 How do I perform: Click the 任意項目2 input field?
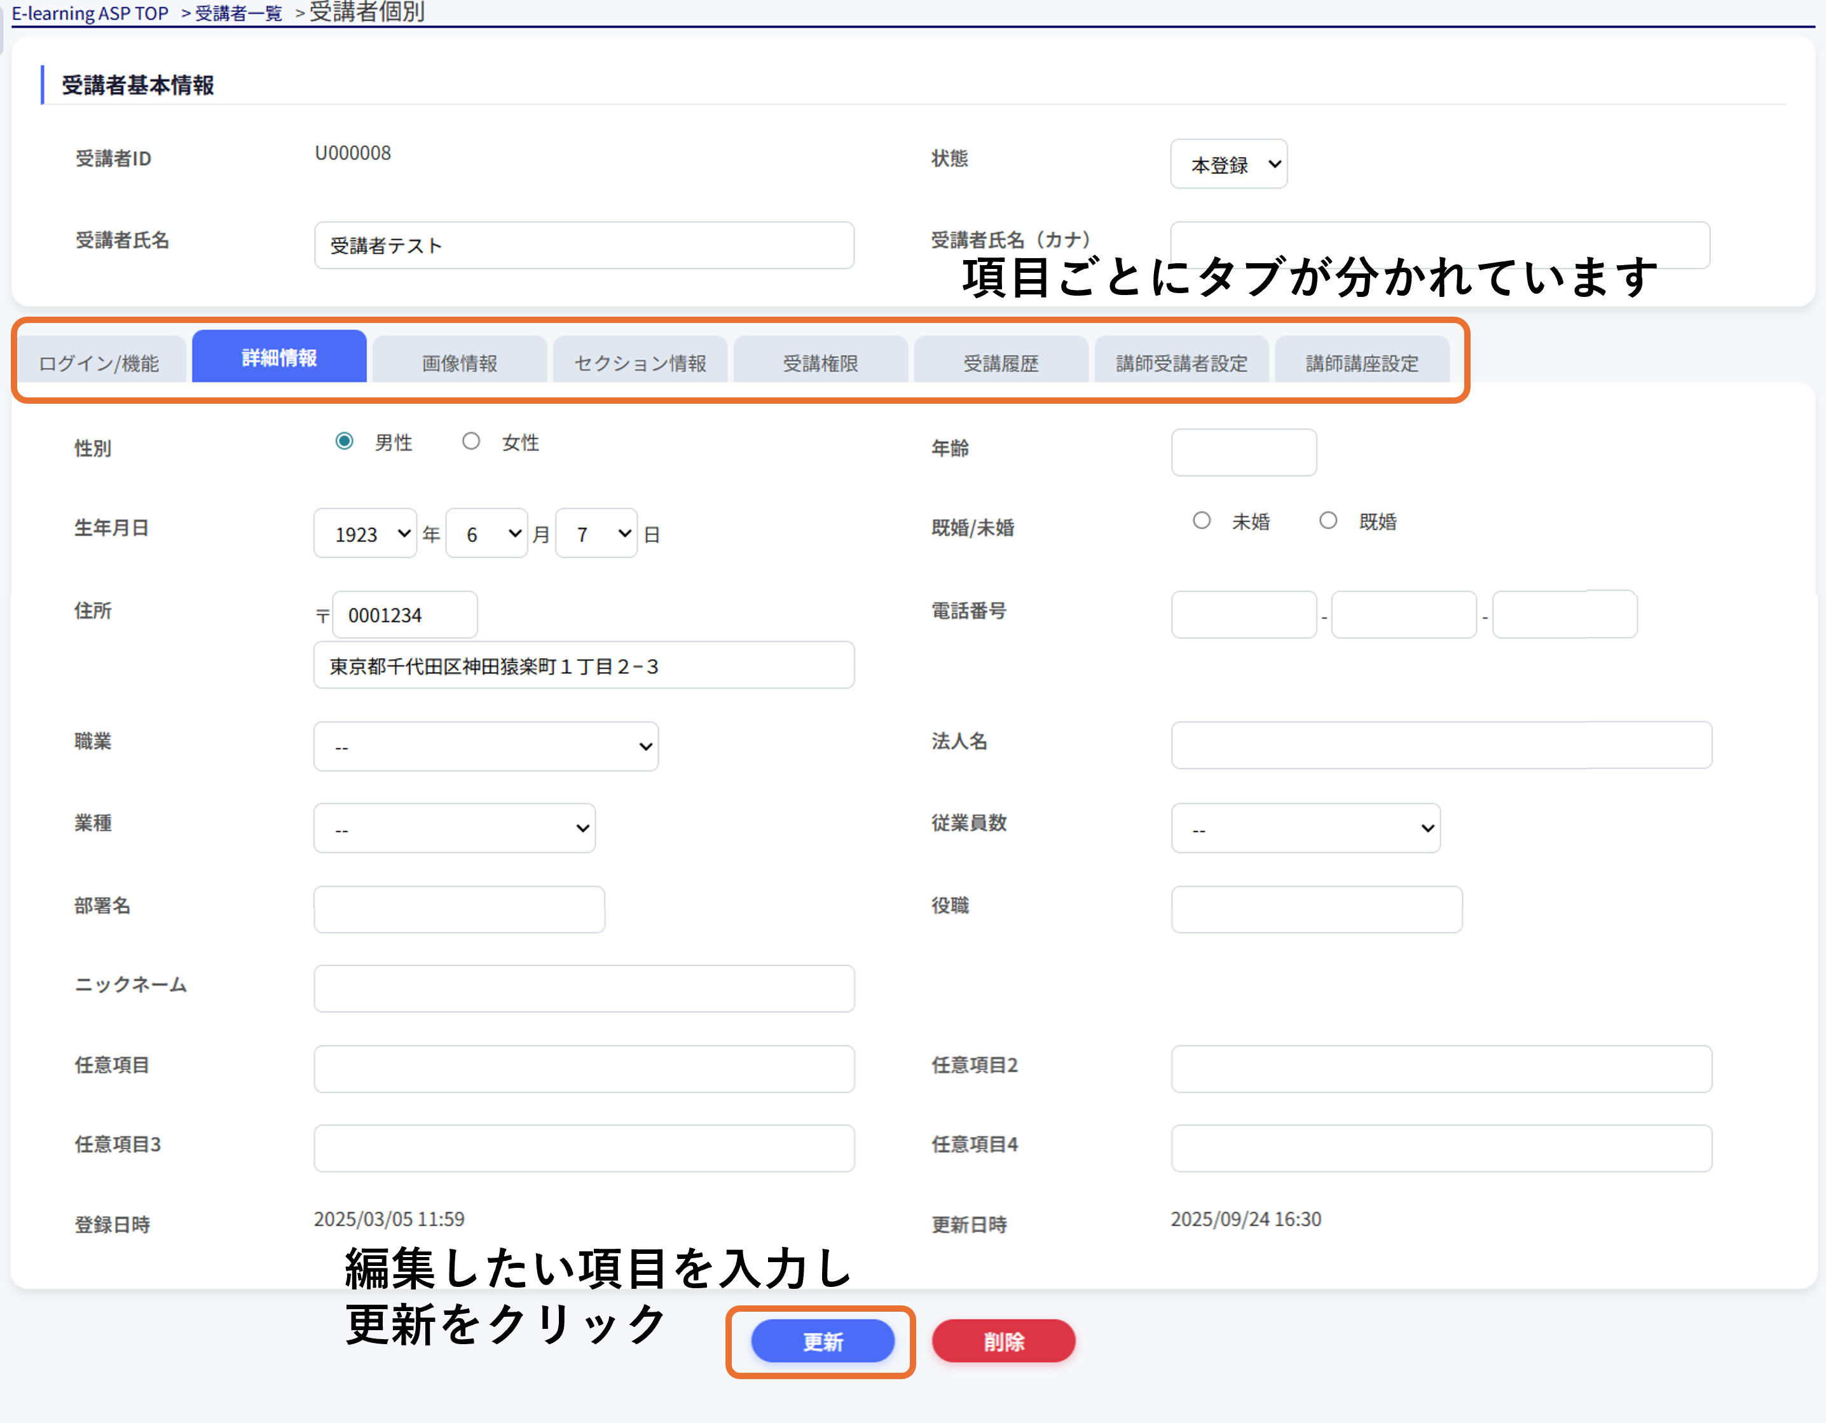point(1441,1069)
